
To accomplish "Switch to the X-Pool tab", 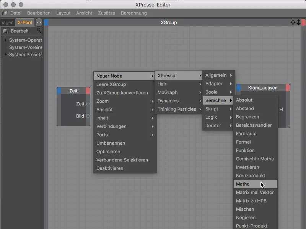I will (x=25, y=23).
